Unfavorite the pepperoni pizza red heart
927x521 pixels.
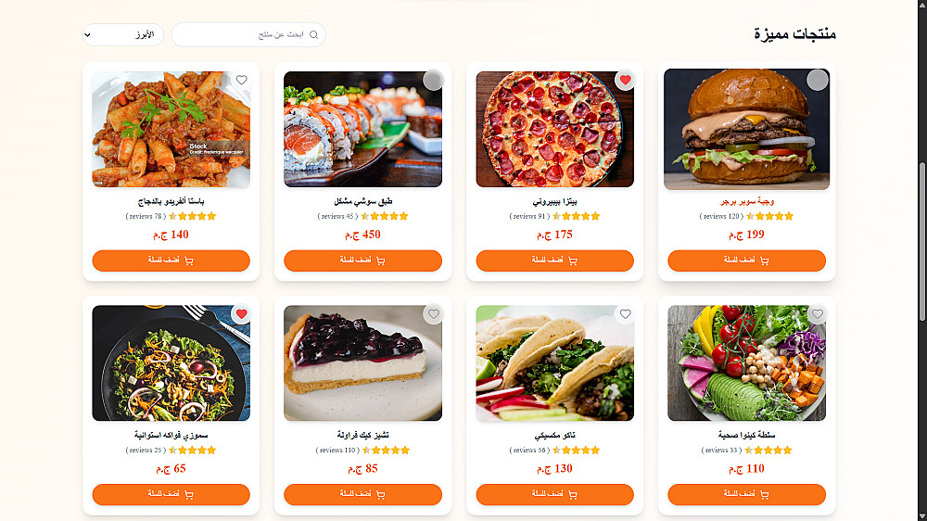click(626, 80)
